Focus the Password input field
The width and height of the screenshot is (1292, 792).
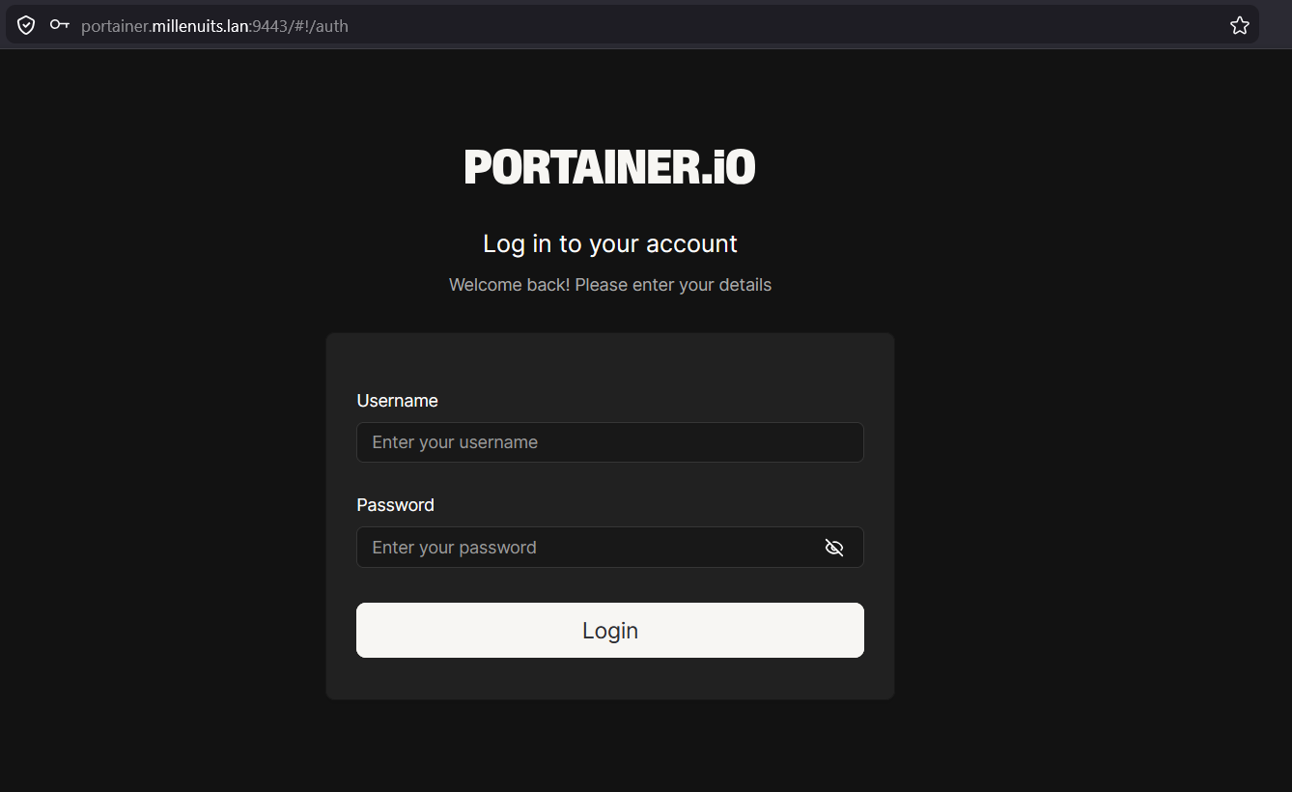tap(610, 548)
